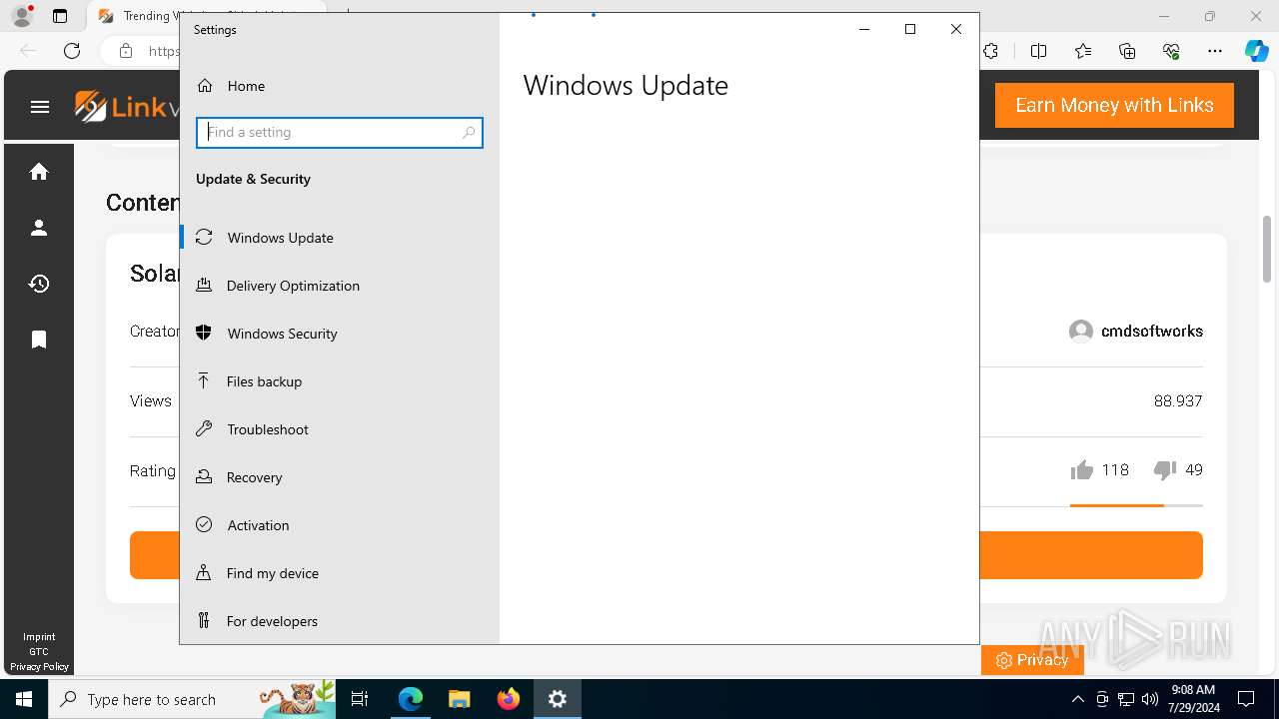Image resolution: width=1279 pixels, height=719 pixels.
Task: Open Edge favorites star
Action: point(1083,51)
